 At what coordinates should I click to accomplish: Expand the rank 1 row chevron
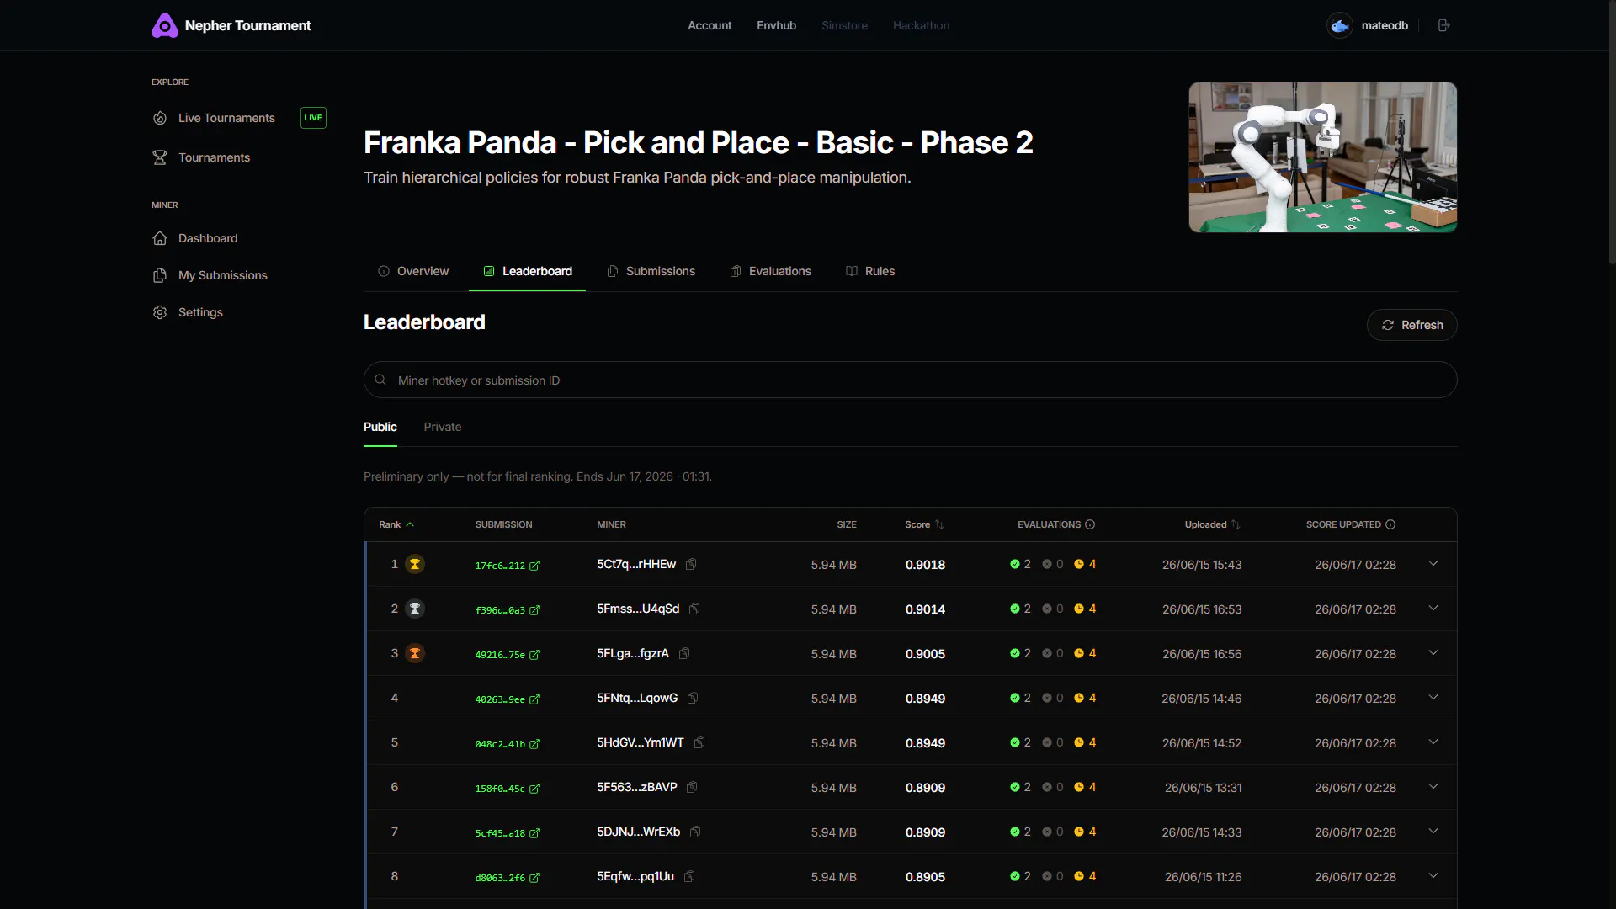[x=1433, y=563]
